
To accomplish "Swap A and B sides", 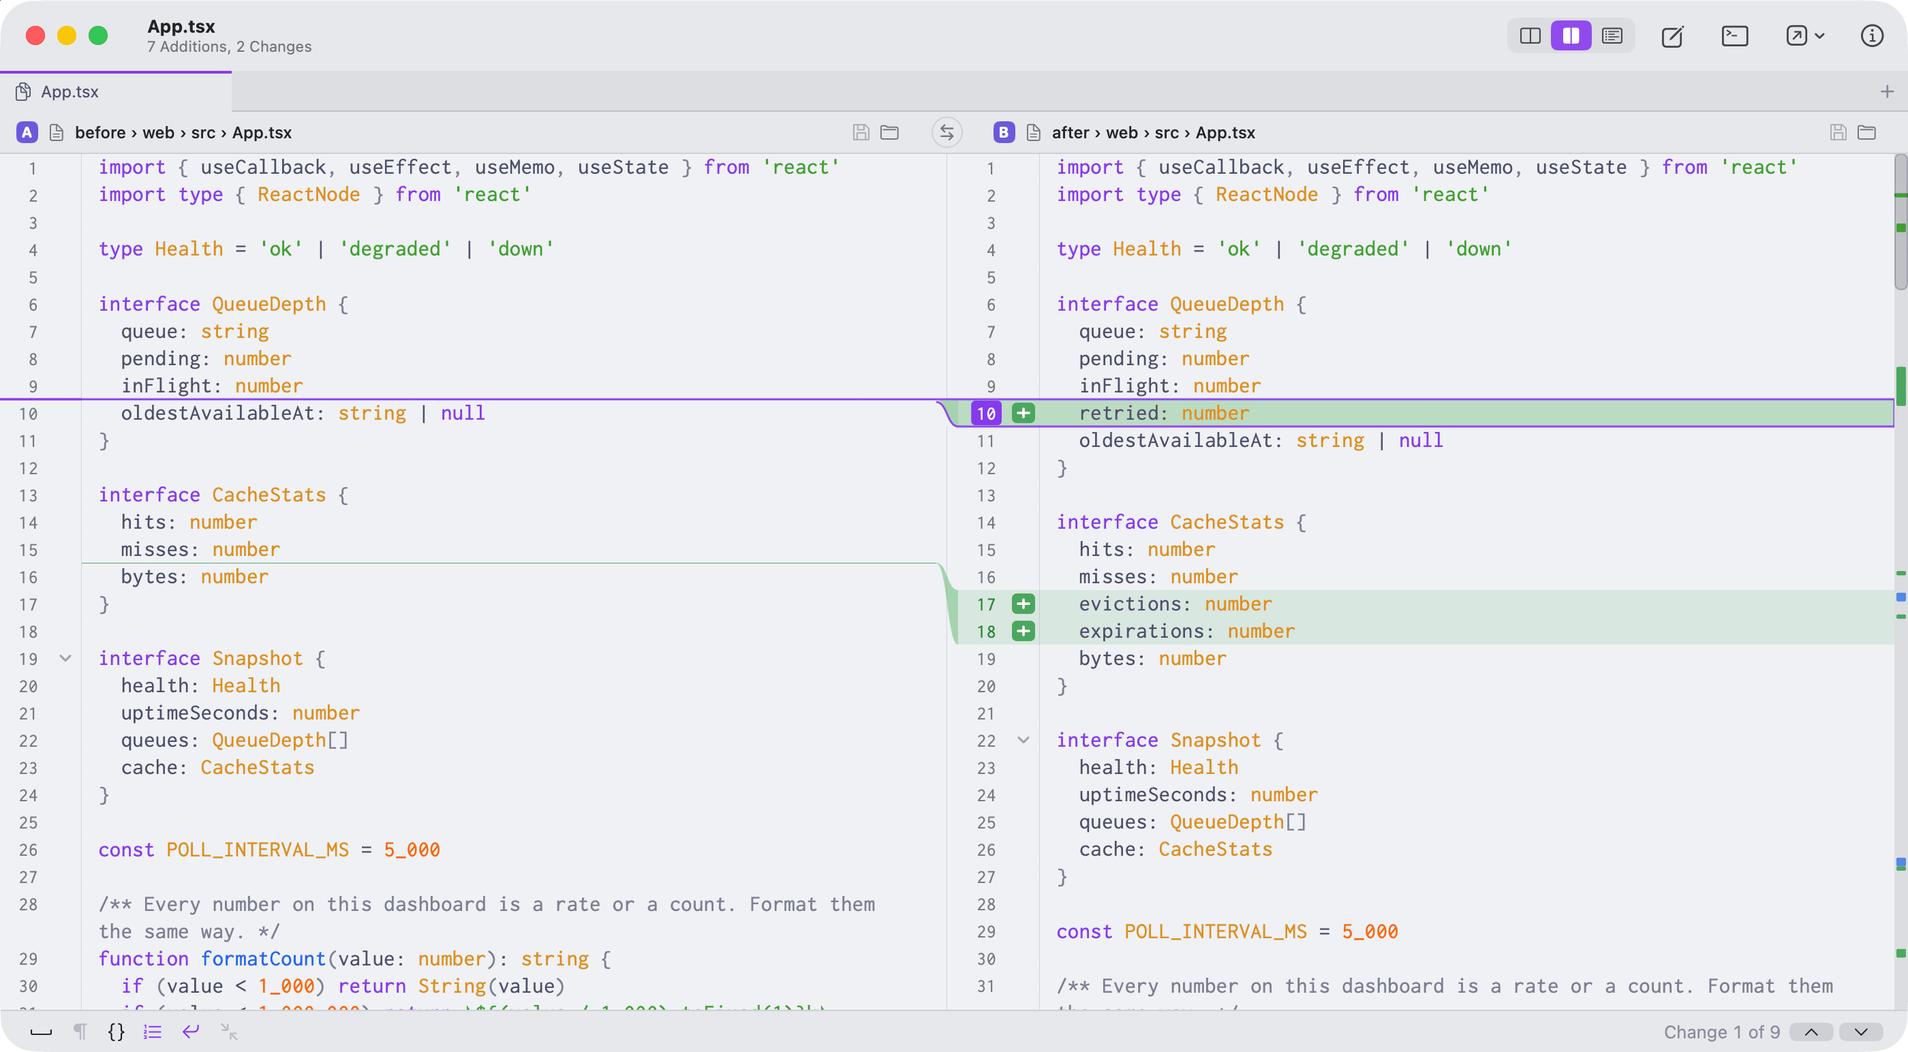I will (947, 133).
